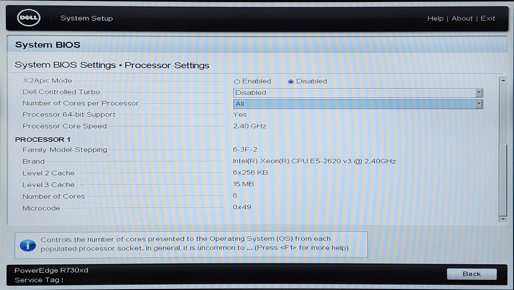Click the Number of Cores per Processor label
The width and height of the screenshot is (514, 290).
tap(80, 103)
